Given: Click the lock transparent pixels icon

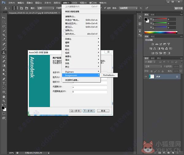Looking at the screenshot, I should (151, 71).
